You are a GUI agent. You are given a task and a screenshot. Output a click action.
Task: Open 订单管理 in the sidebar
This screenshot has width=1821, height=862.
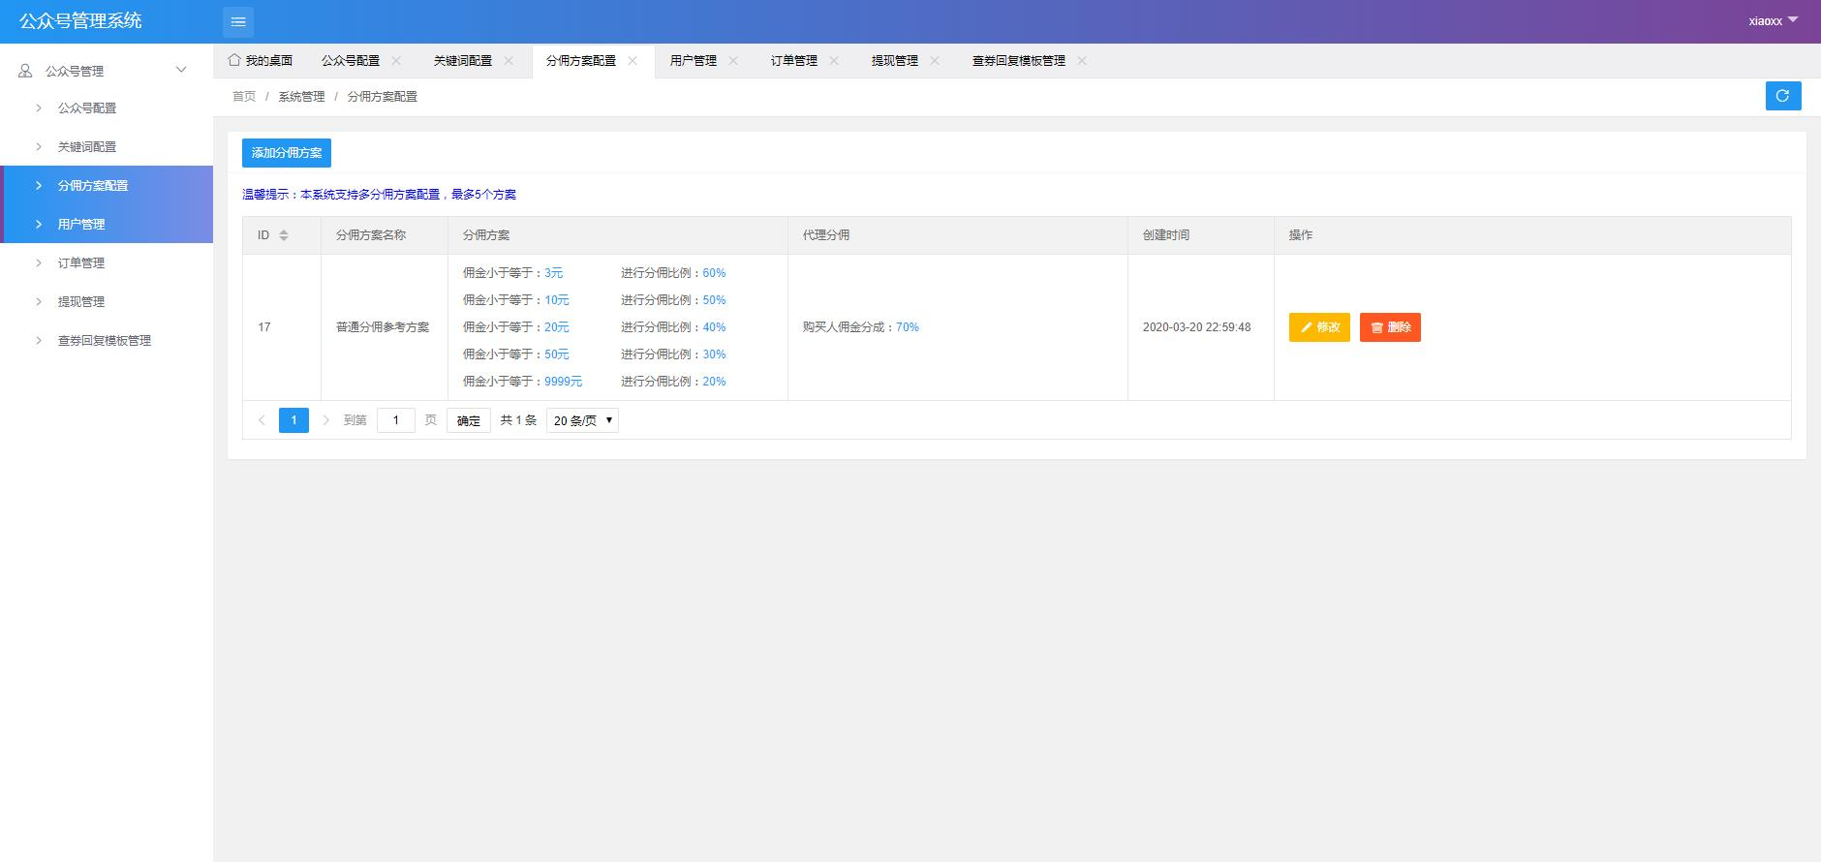[107, 262]
